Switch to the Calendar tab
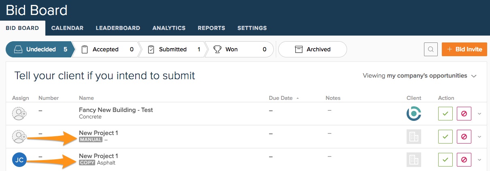Image resolution: width=490 pixels, height=171 pixels. click(67, 28)
